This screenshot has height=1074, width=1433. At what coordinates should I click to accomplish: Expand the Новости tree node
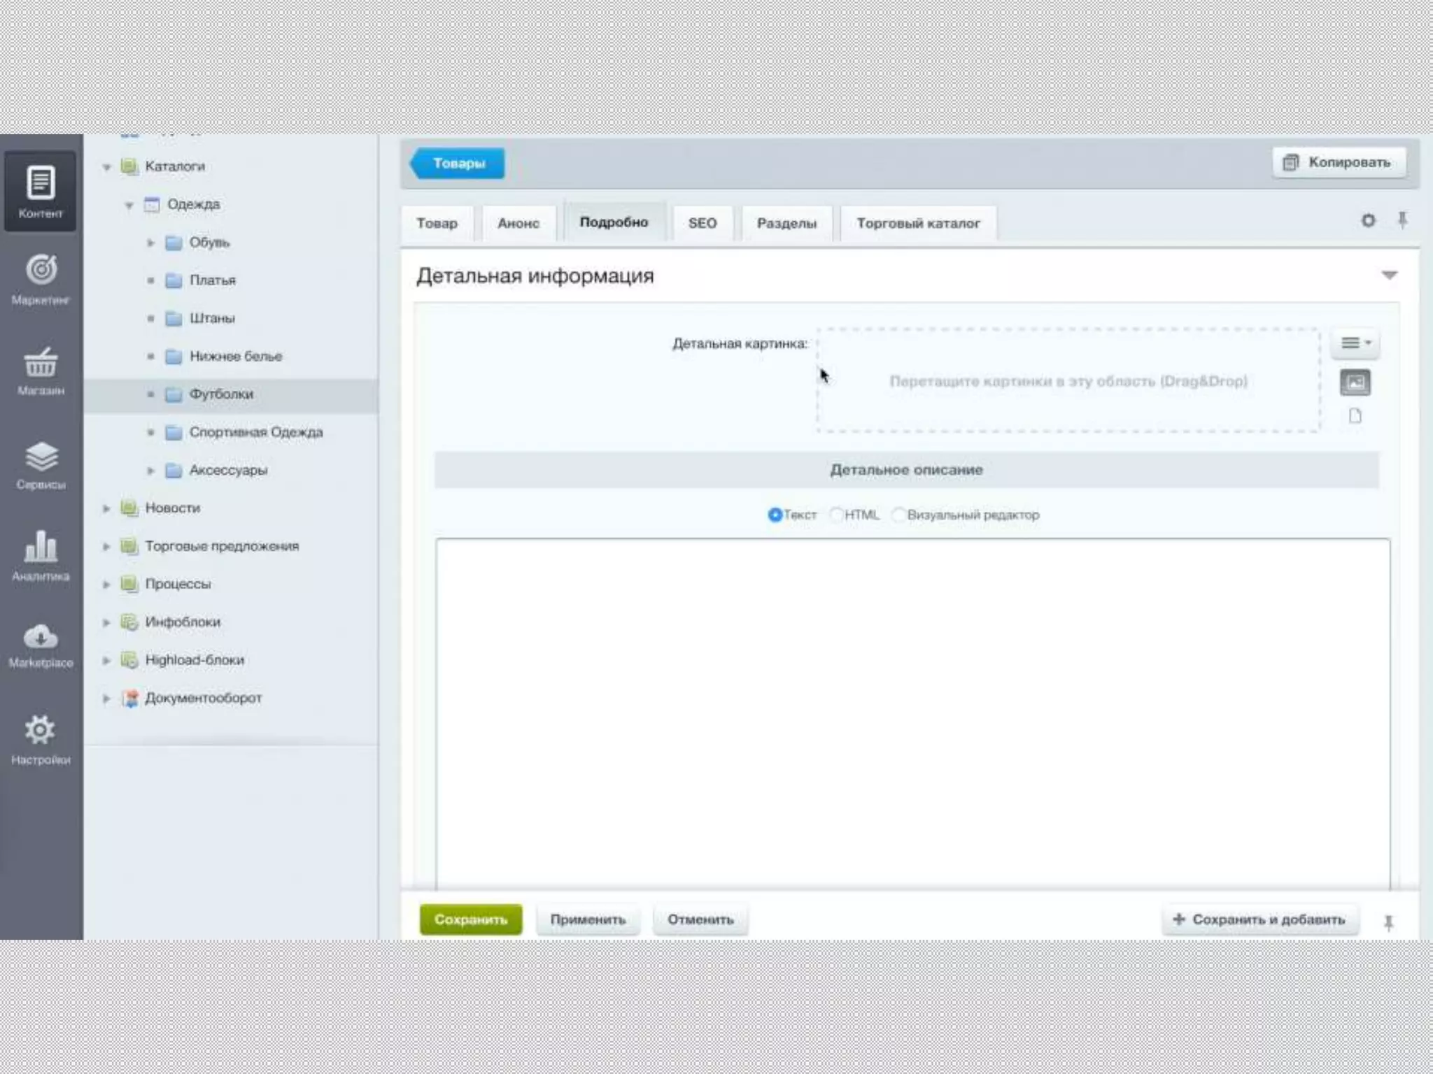click(x=106, y=508)
